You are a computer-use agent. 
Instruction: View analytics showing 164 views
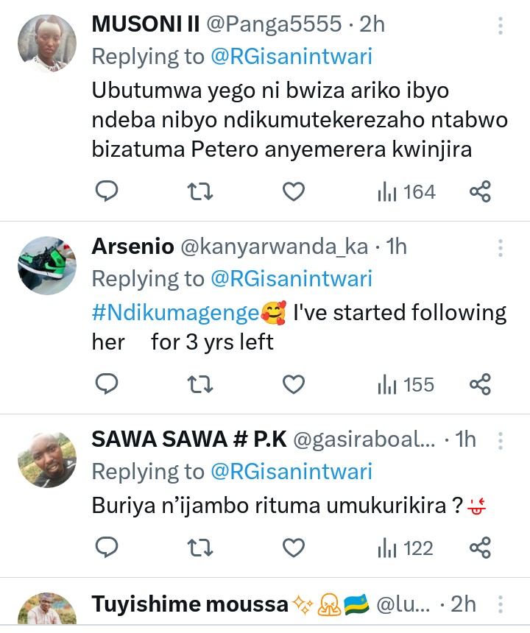[406, 192]
